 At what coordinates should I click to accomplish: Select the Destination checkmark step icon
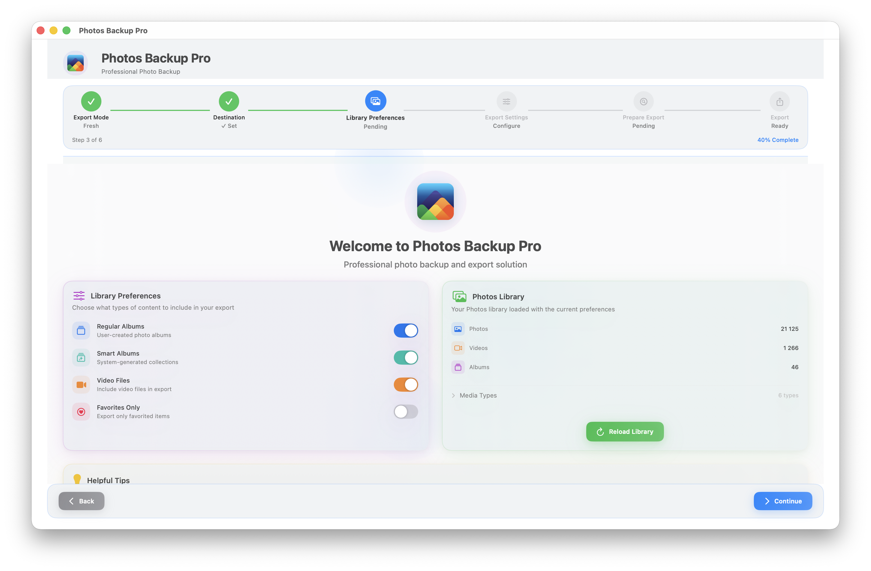[229, 101]
